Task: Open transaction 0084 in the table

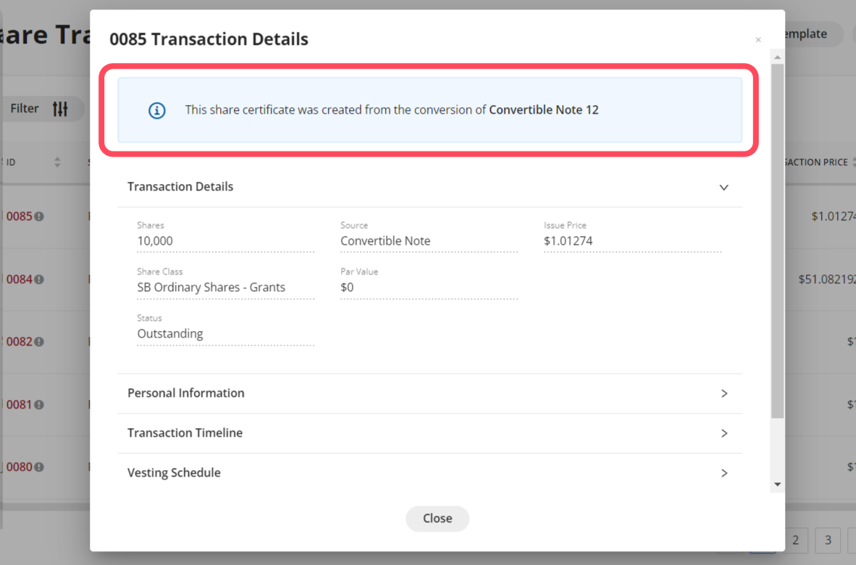Action: (19, 279)
